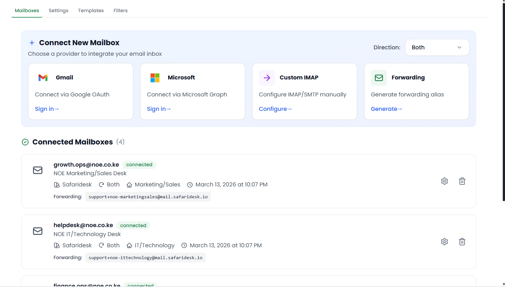Screen dimensions: 505x287
Task: Open settings gear for helpdesk@noe.co.ke mailbox
Action: (x=444, y=242)
